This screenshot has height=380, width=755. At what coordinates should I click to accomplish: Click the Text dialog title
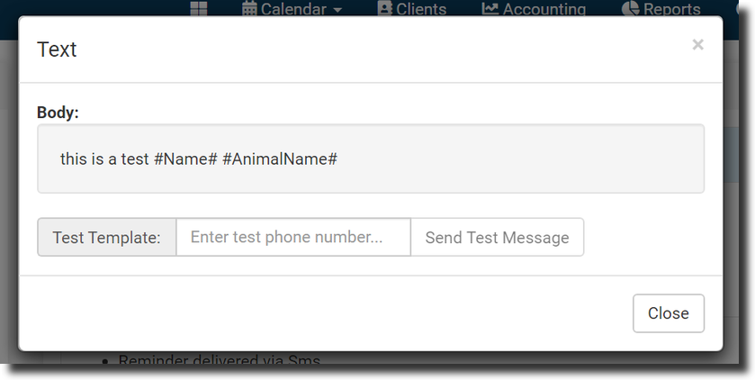pyautogui.click(x=57, y=50)
